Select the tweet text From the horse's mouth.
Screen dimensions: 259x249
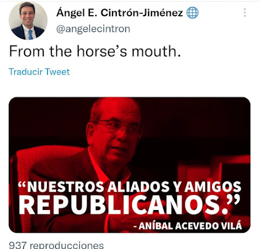pos(95,51)
